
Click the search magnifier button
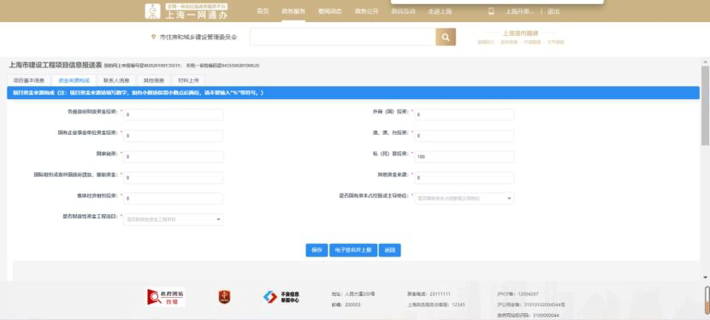tap(446, 37)
